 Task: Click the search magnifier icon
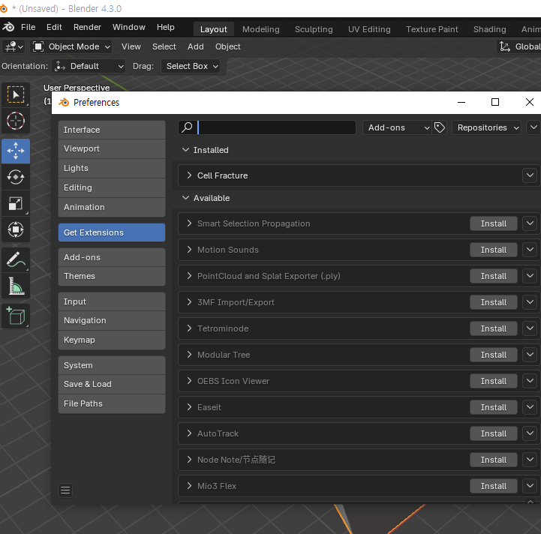click(187, 127)
